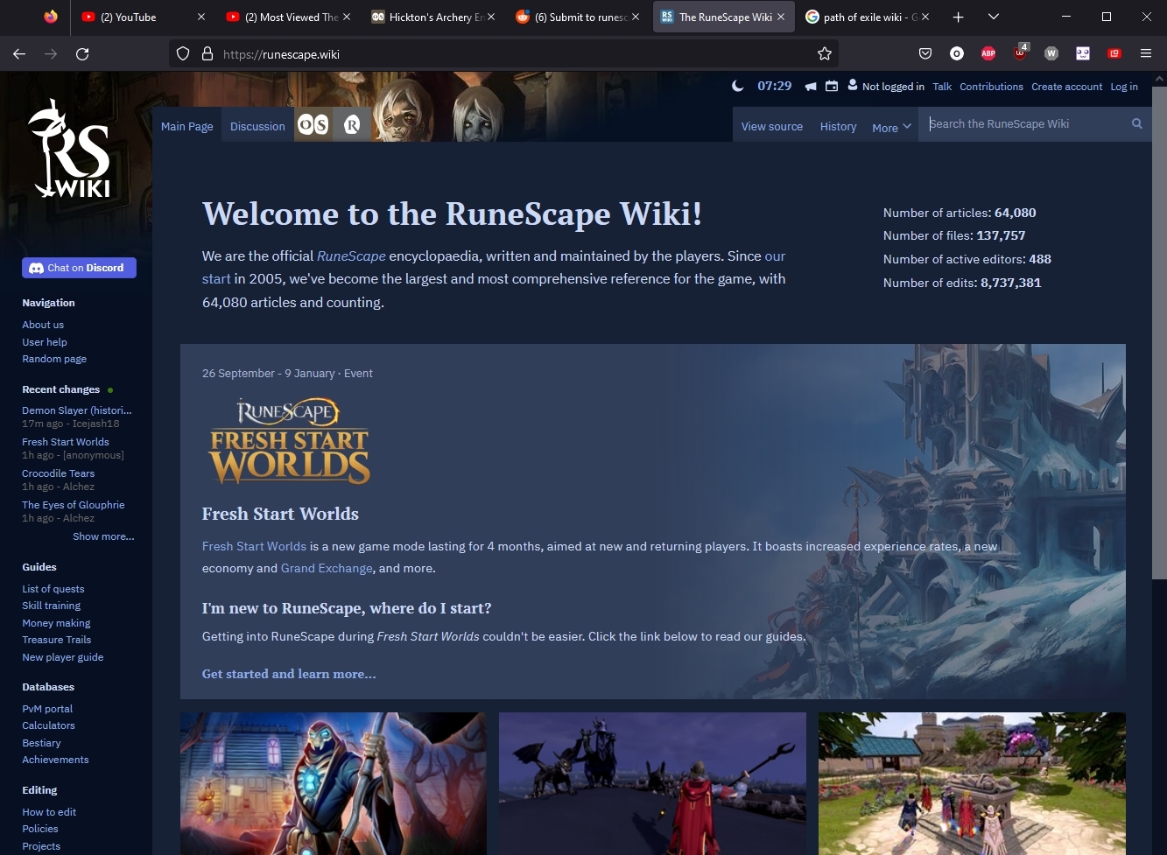Close The RuneScape Wiki tab
The image size is (1167, 855).
coord(781,17)
